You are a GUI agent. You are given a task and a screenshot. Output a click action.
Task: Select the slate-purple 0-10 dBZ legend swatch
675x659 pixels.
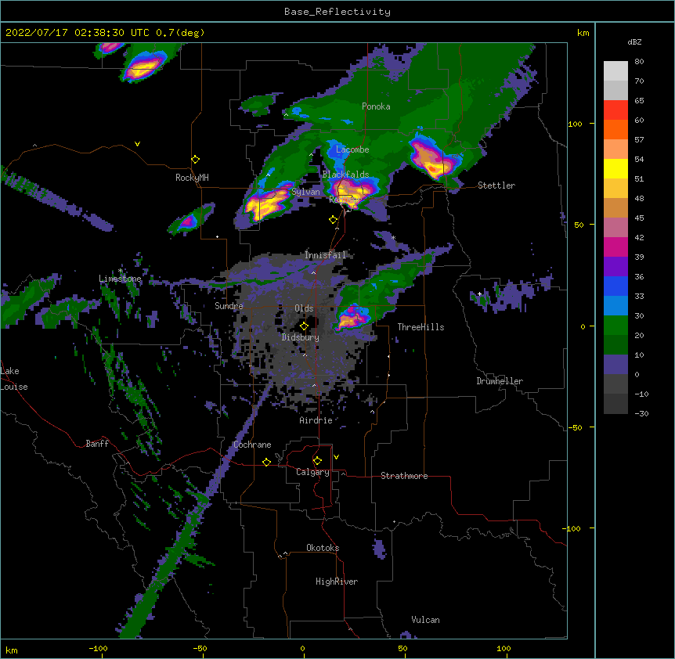click(615, 365)
